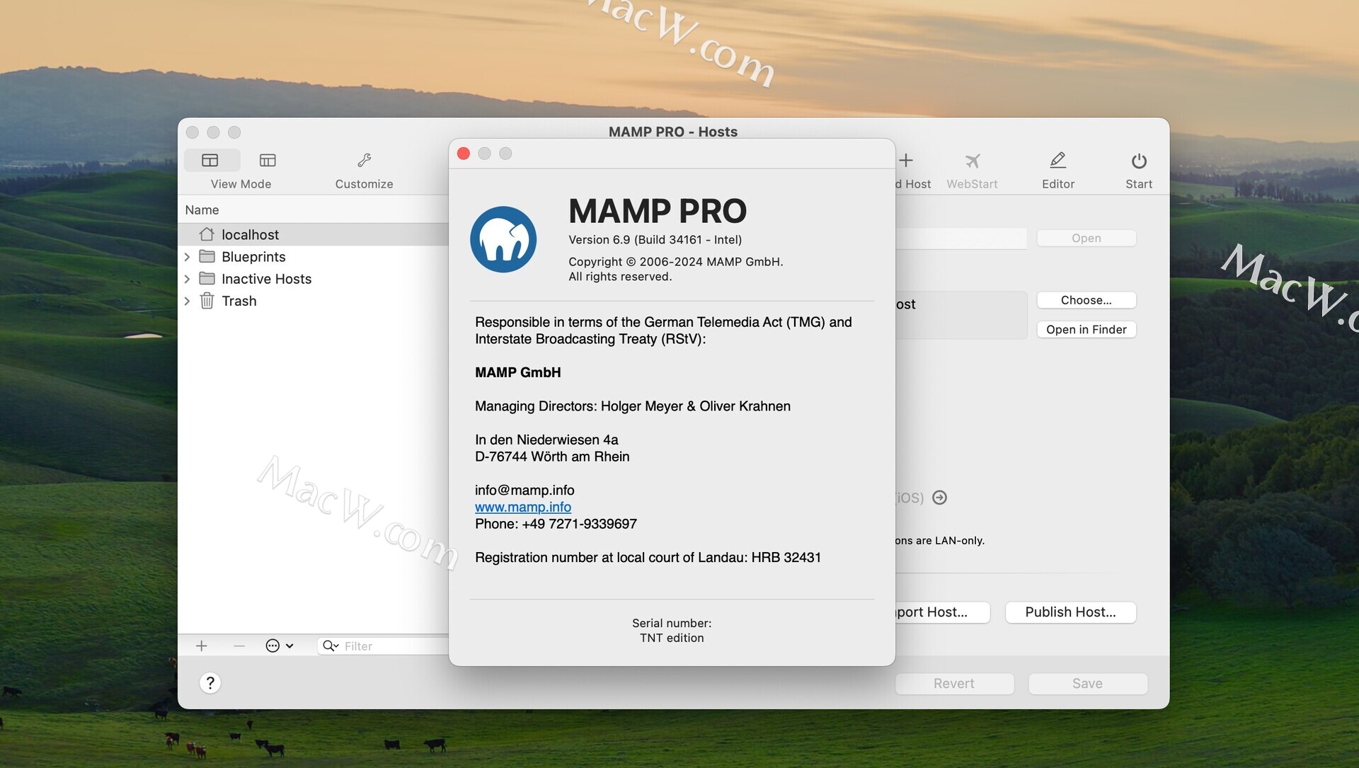1359x768 pixels.
Task: Expand the Blueprints group
Action: click(x=187, y=256)
